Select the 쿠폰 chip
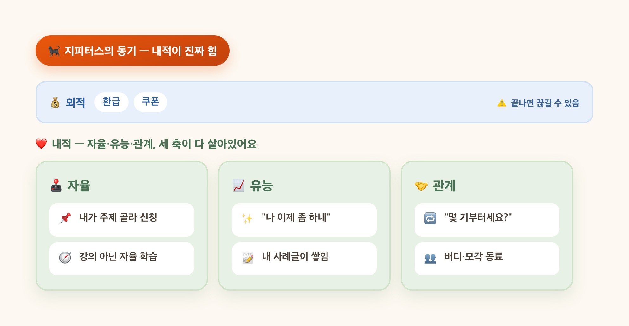Viewport: 629px width, 326px height. point(150,102)
